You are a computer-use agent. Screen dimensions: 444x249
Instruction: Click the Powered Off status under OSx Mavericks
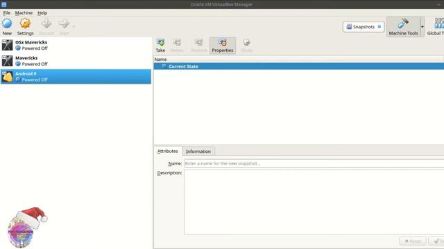pos(35,48)
